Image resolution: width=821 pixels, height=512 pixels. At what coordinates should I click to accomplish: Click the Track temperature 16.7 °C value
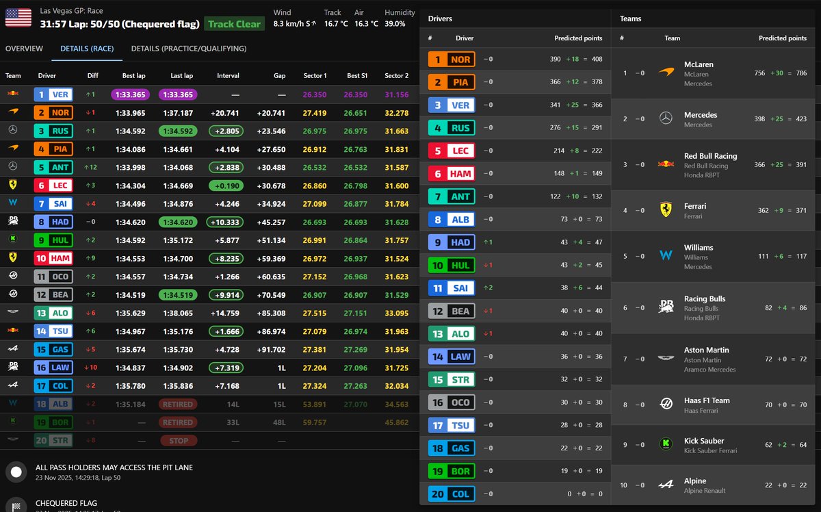[x=336, y=24]
